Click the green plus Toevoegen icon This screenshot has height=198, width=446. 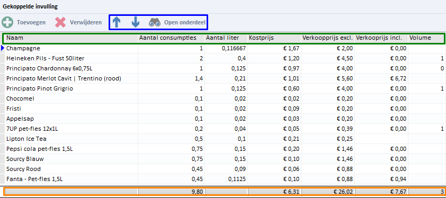coord(7,22)
